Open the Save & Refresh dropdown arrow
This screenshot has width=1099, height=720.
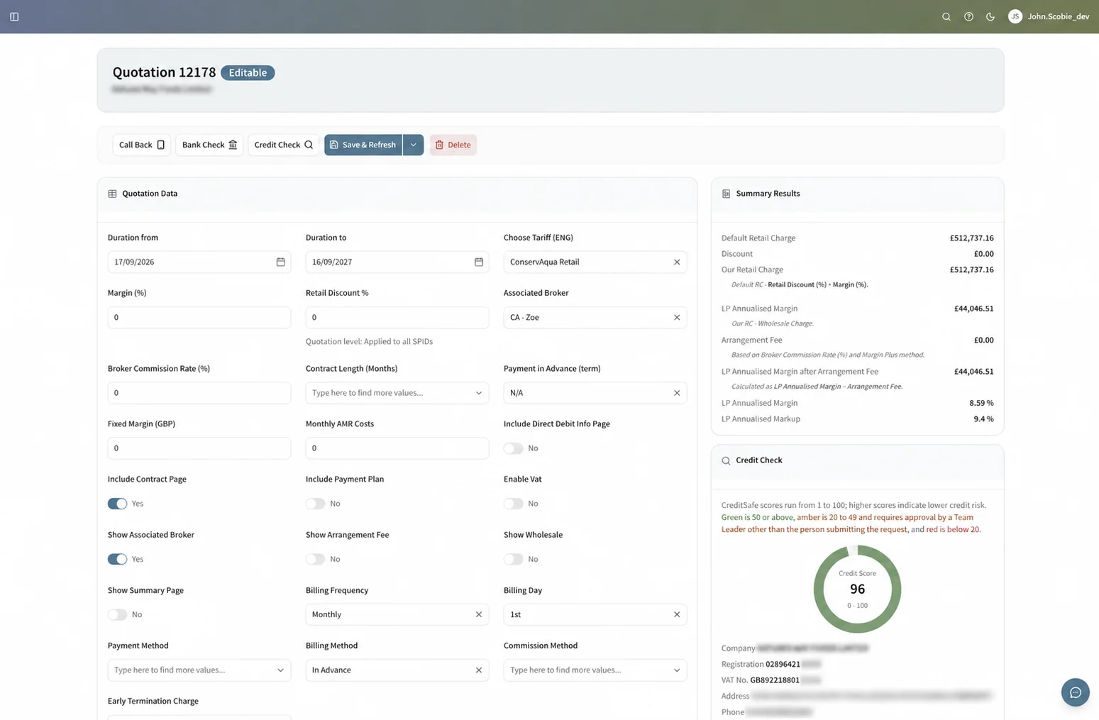(x=413, y=145)
